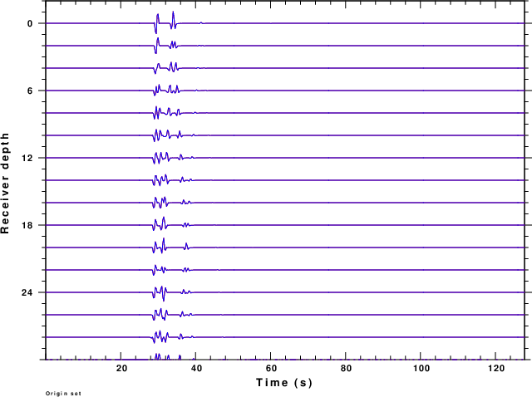Click the time axis tick label 100
The width and height of the screenshot is (532, 397).
point(421,368)
